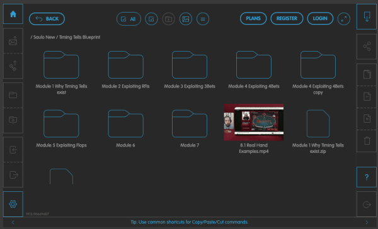Open folder Module 1 Why Timing Tells exist
The width and height of the screenshot is (378, 229).
pos(61,65)
